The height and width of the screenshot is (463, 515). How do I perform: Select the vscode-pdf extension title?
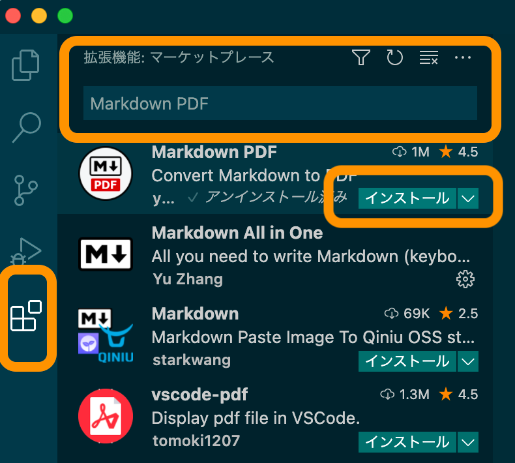coord(199,395)
